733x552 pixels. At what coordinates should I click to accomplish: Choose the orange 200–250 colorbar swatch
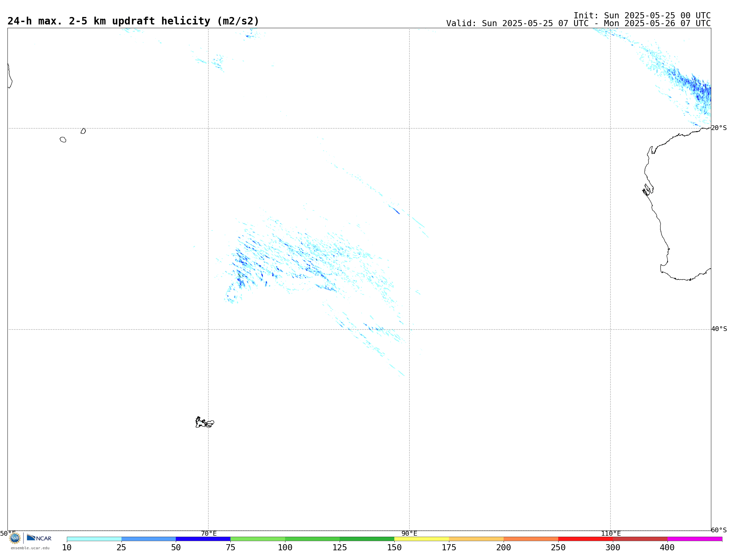click(x=531, y=539)
